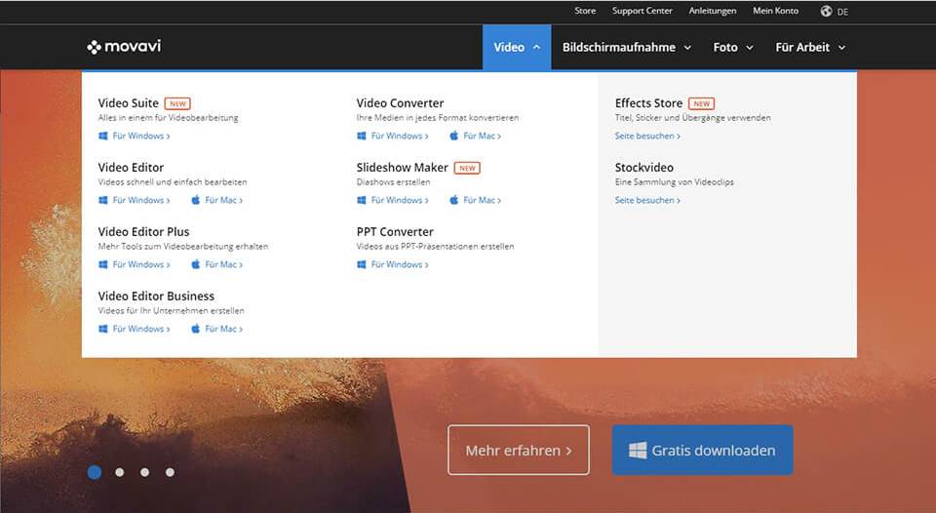Click NEW badge next to Video Suite
The image size is (936, 513).
coord(177,103)
